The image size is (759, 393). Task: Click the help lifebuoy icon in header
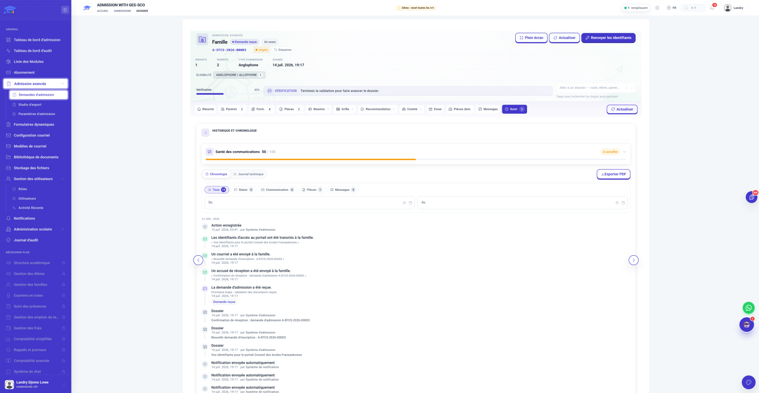(x=657, y=8)
